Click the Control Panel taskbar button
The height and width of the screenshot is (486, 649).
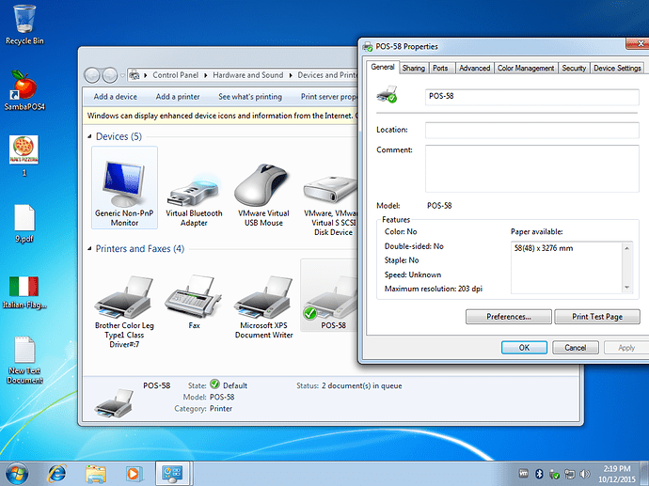[x=172, y=474]
